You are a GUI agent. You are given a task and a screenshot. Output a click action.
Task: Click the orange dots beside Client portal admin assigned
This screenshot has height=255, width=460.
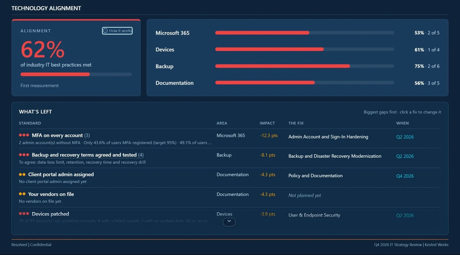click(22, 174)
